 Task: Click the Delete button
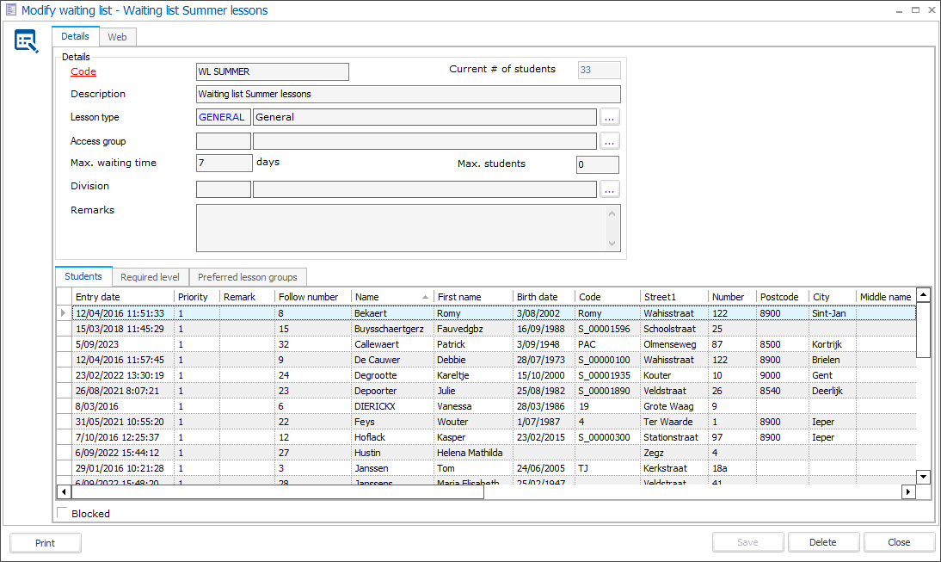coord(823,543)
